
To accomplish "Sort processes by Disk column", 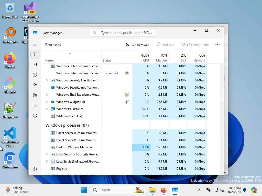I will (x=179, y=57).
